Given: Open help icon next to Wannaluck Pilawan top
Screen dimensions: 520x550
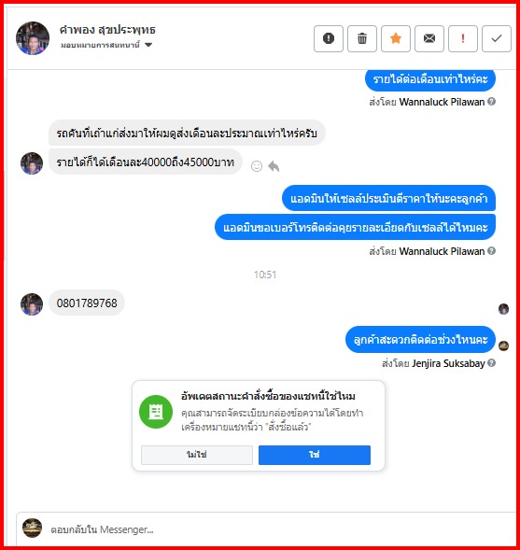Looking at the screenshot, I should pos(492,102).
